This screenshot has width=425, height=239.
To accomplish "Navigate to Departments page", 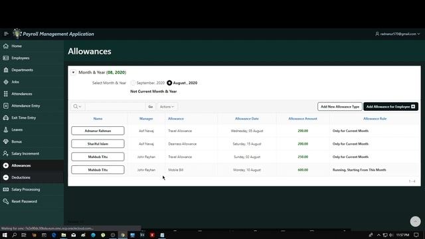I will [x=32, y=70].
